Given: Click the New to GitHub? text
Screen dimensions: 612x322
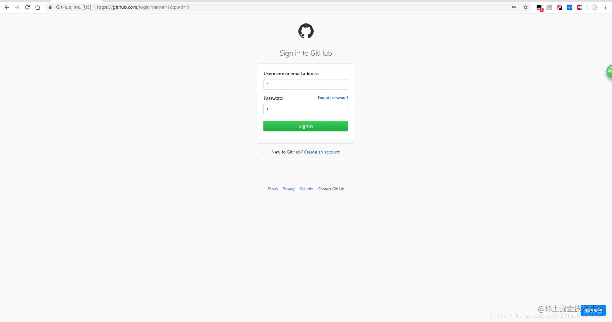Looking at the screenshot, I should click(287, 152).
